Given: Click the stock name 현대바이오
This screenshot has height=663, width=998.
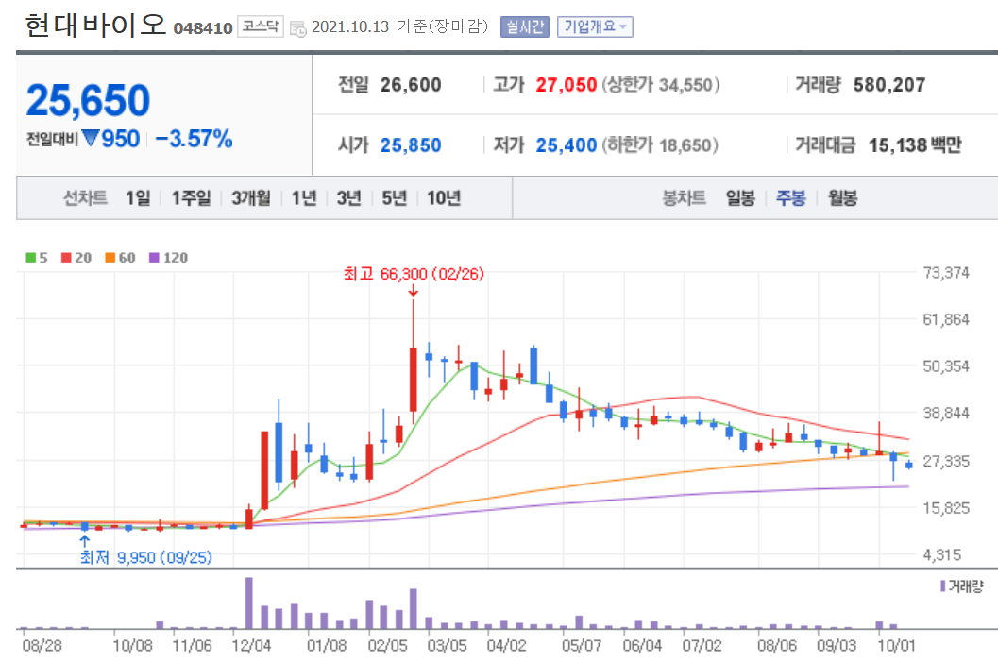Looking at the screenshot, I should pos(95,25).
